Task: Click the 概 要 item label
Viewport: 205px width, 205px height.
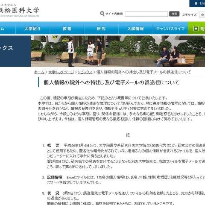Action: tap(53, 145)
